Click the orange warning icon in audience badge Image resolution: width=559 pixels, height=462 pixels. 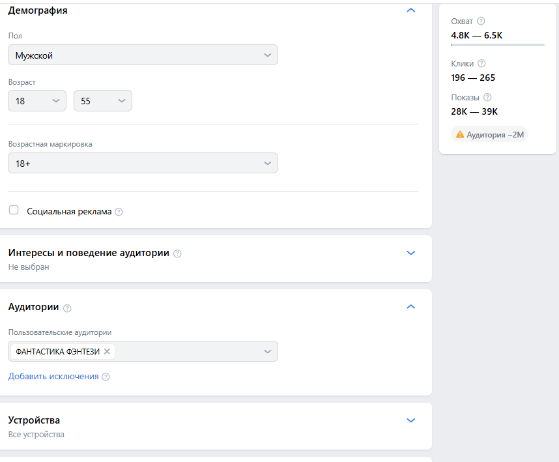[460, 135]
